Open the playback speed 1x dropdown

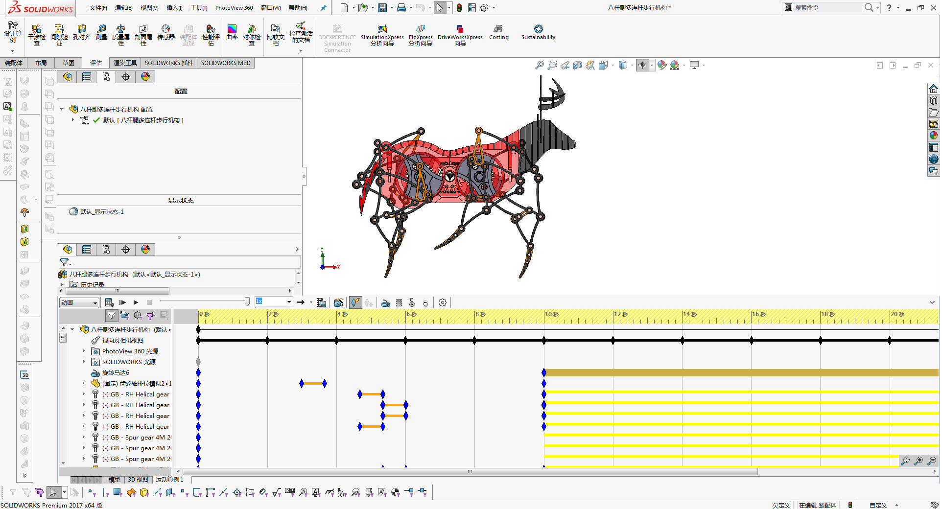click(x=274, y=301)
